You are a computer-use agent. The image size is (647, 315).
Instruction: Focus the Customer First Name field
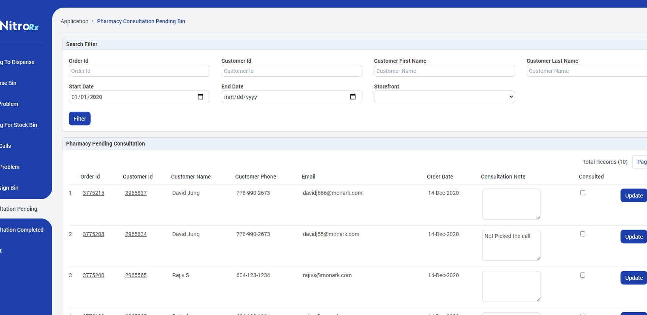444,71
